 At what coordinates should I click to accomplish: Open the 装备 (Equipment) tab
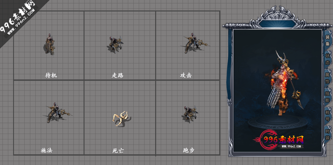[327, 41]
